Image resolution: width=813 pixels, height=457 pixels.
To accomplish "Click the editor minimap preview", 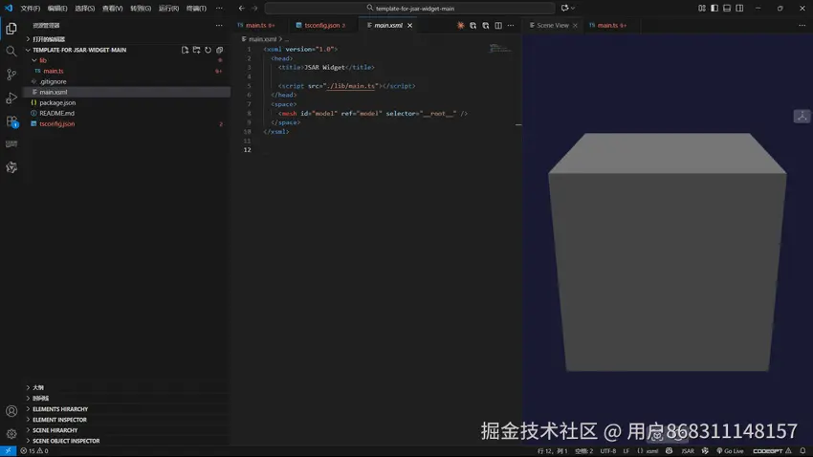I will click(499, 49).
